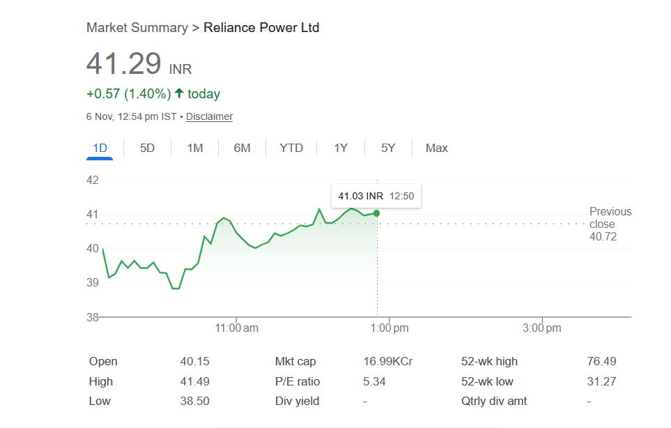Click the green up arrow icon
Image resolution: width=671 pixels, height=428 pixels.
coord(179,93)
